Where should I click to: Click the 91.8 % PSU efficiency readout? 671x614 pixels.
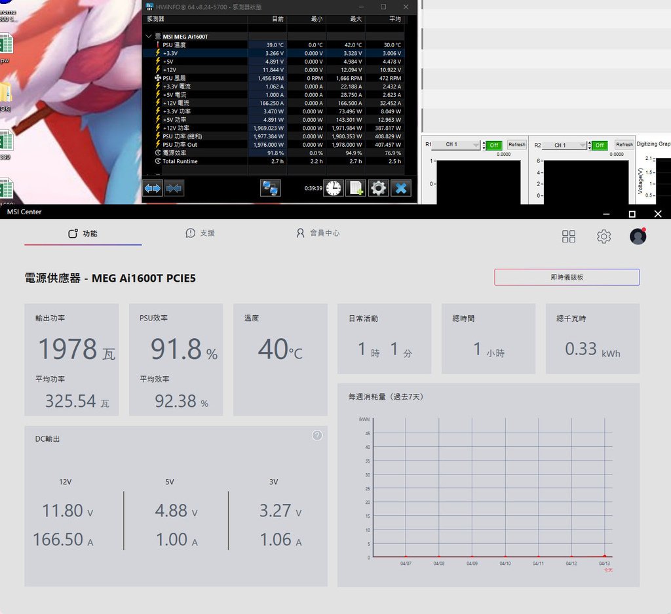[x=184, y=349]
